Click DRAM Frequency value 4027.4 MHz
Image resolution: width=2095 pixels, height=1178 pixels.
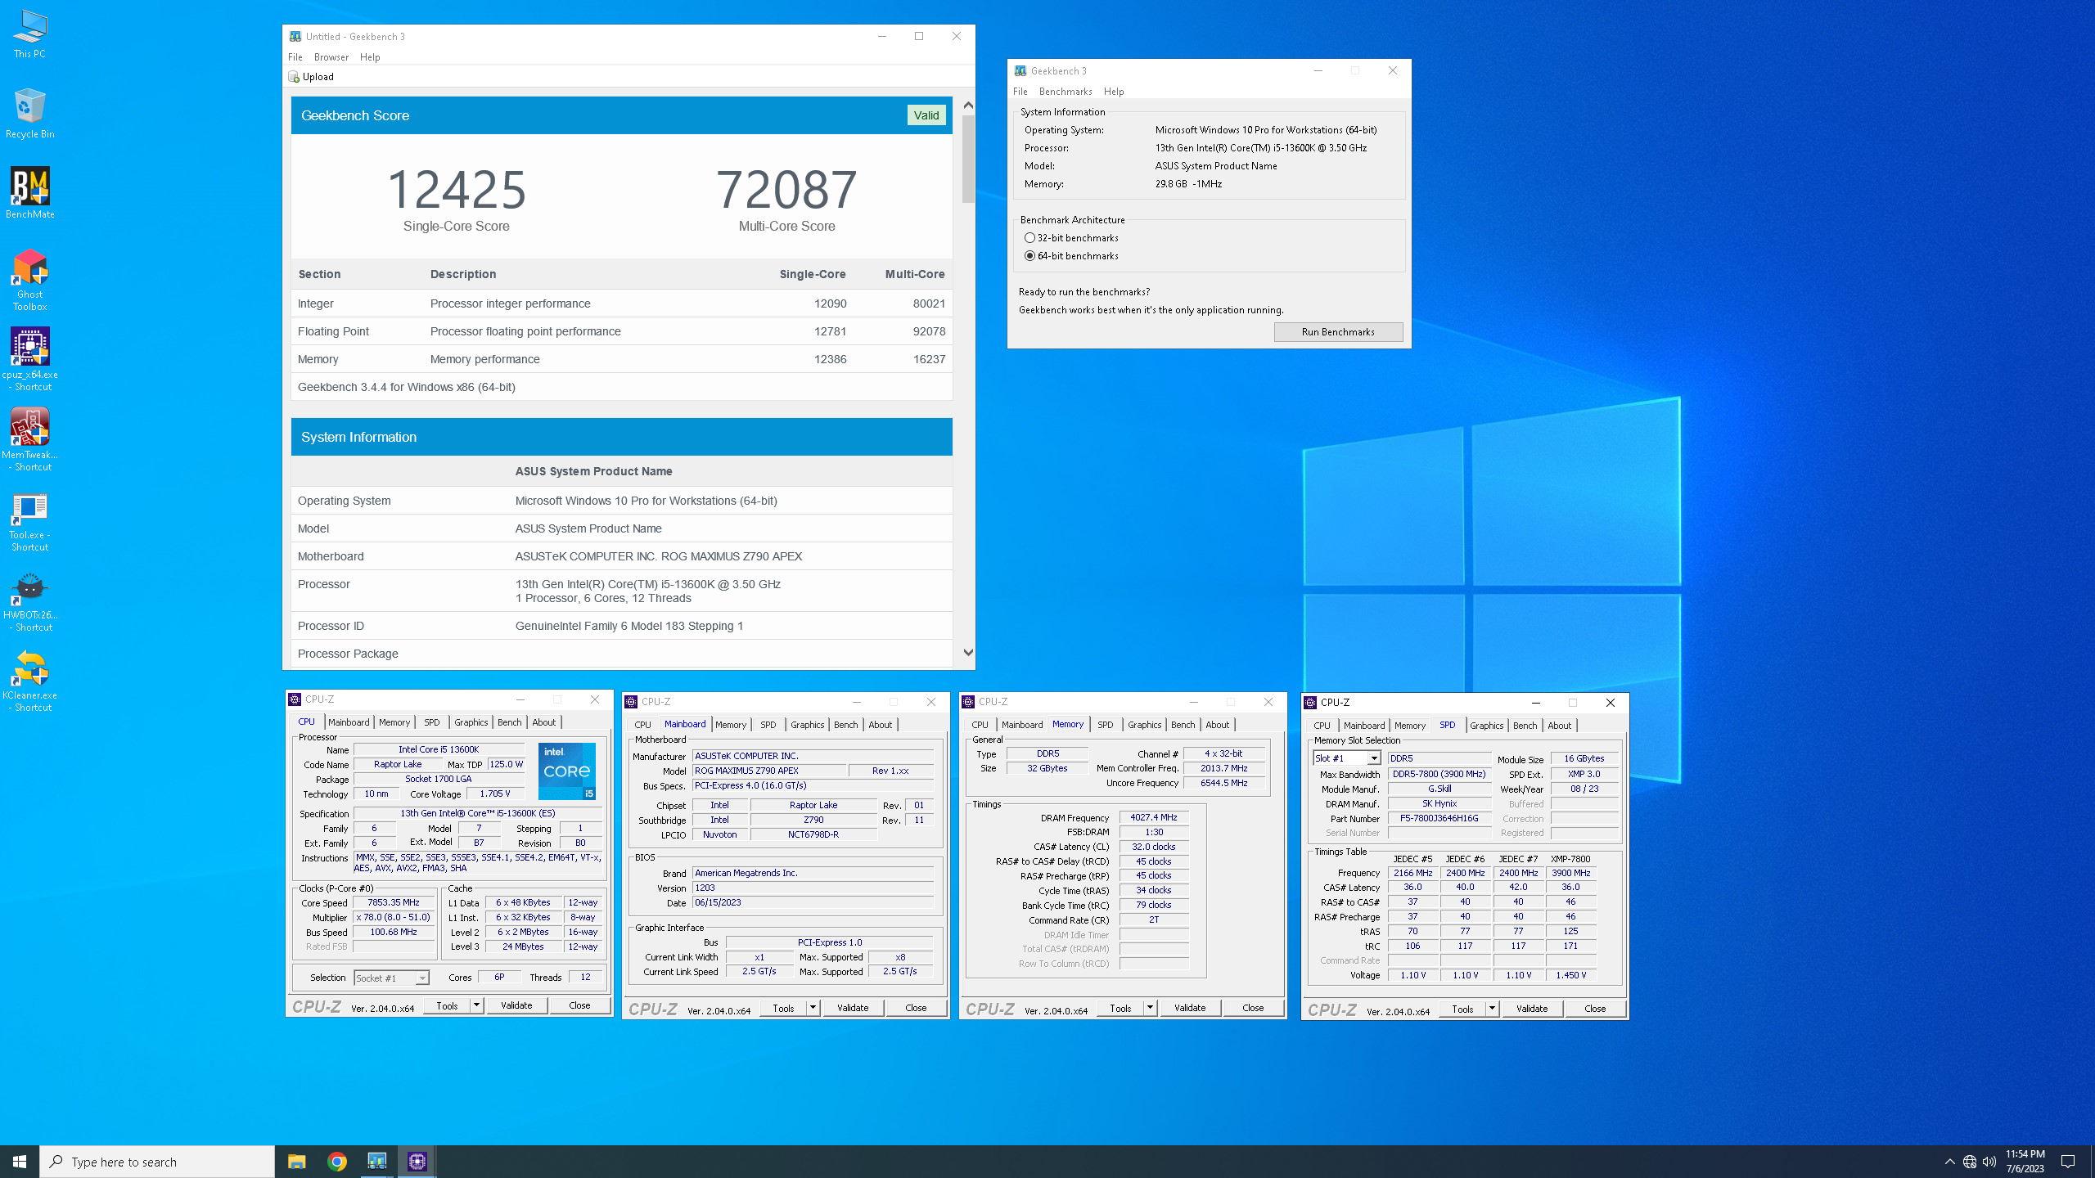click(1154, 818)
